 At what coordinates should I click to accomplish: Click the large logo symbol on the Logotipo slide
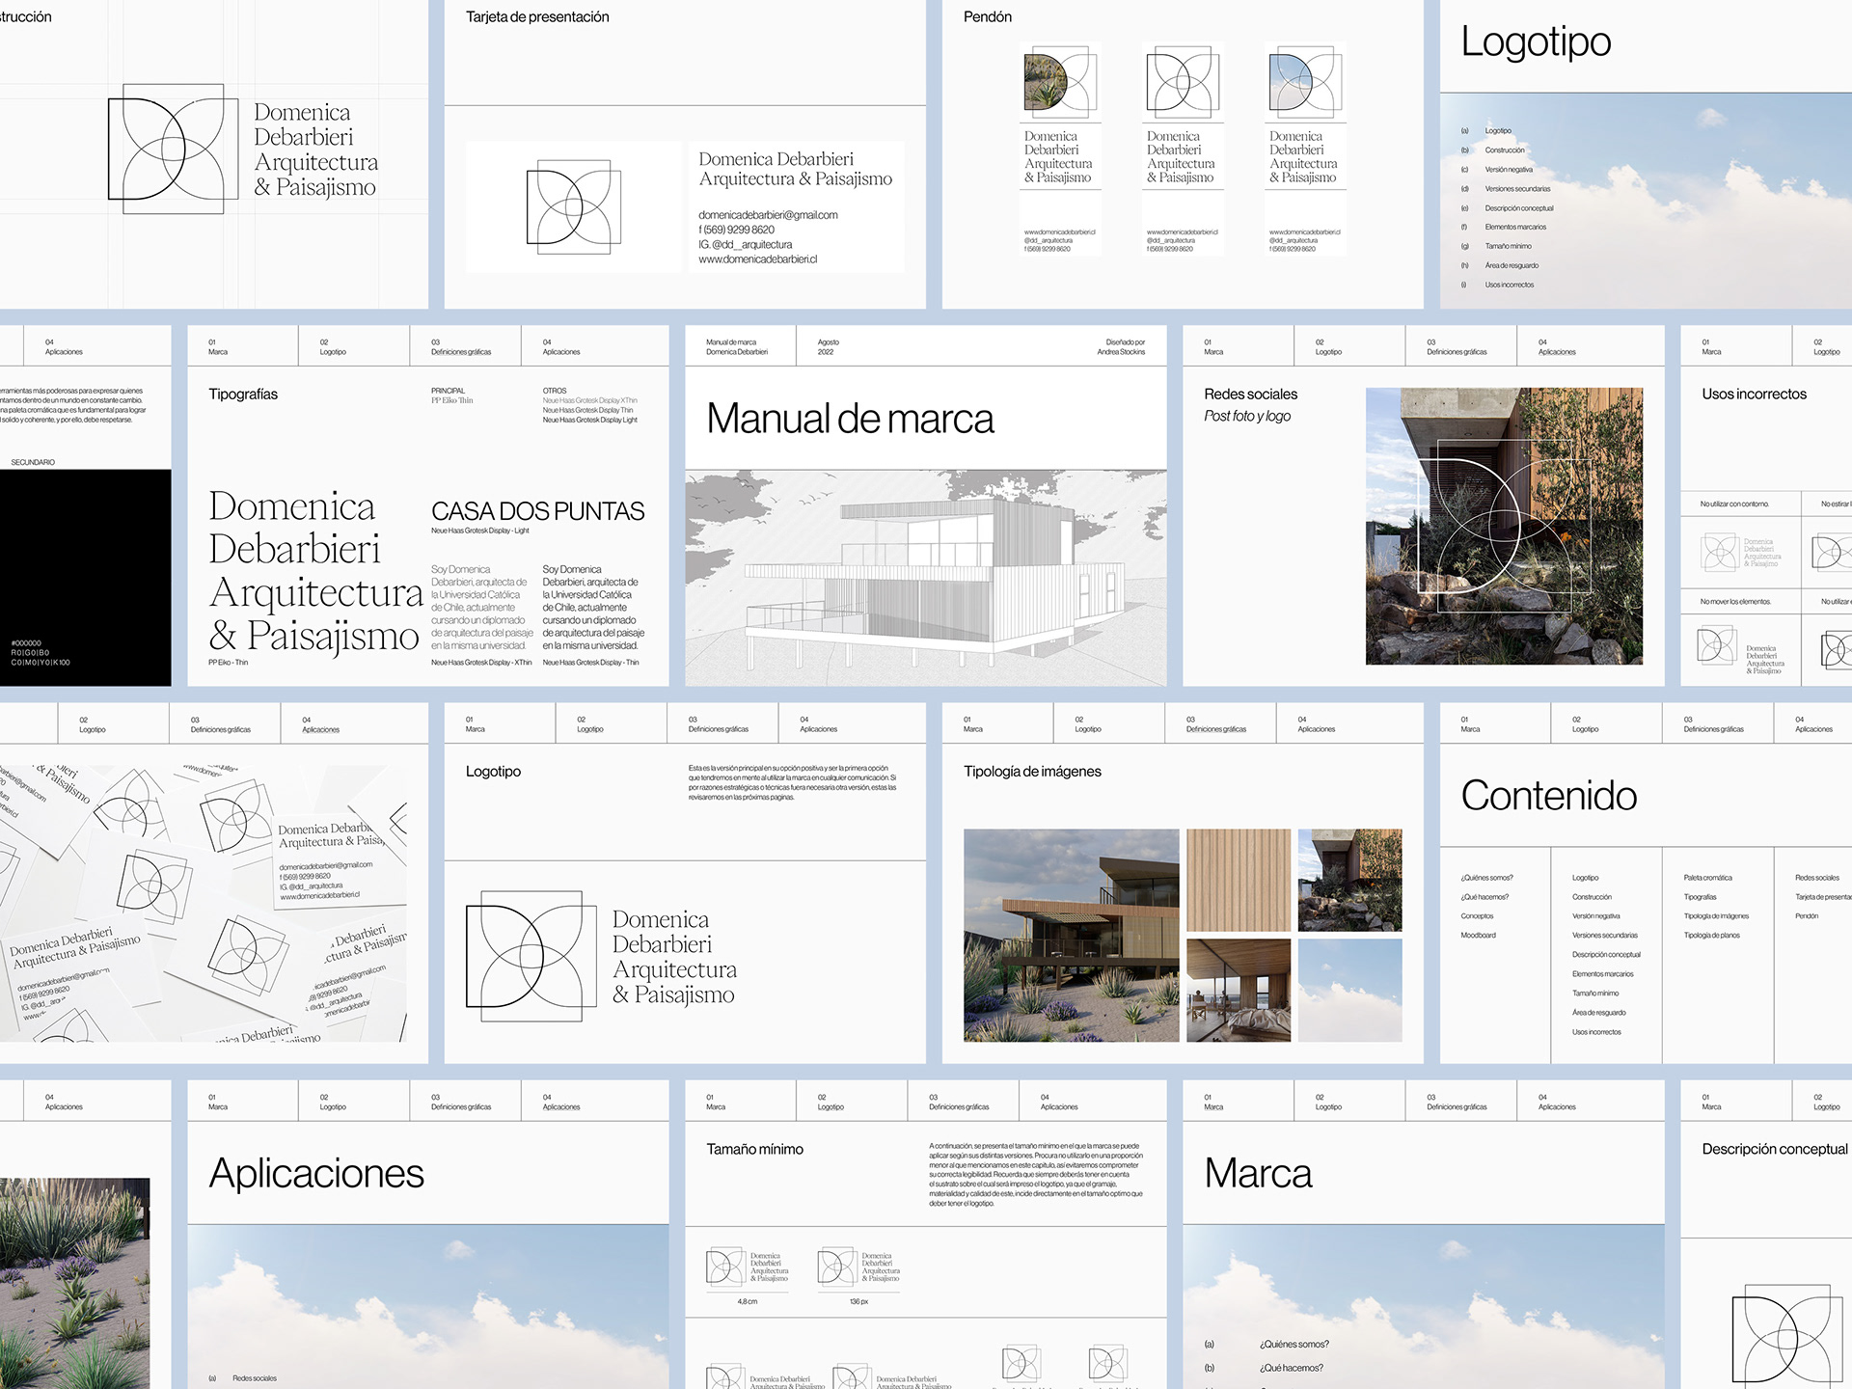click(x=531, y=956)
